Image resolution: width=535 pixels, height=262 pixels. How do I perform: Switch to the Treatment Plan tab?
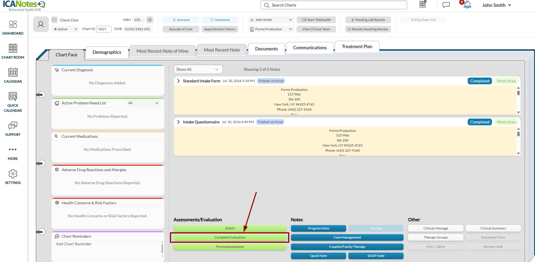(357, 47)
